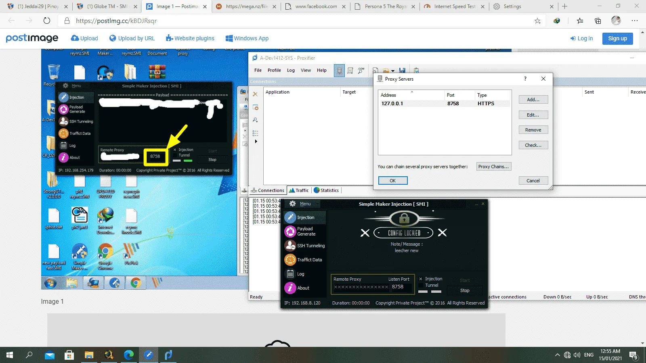
Task: Refresh the postimg.cc page
Action: [x=47, y=21]
